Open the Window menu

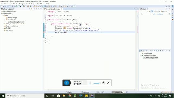click(x=43, y=4)
